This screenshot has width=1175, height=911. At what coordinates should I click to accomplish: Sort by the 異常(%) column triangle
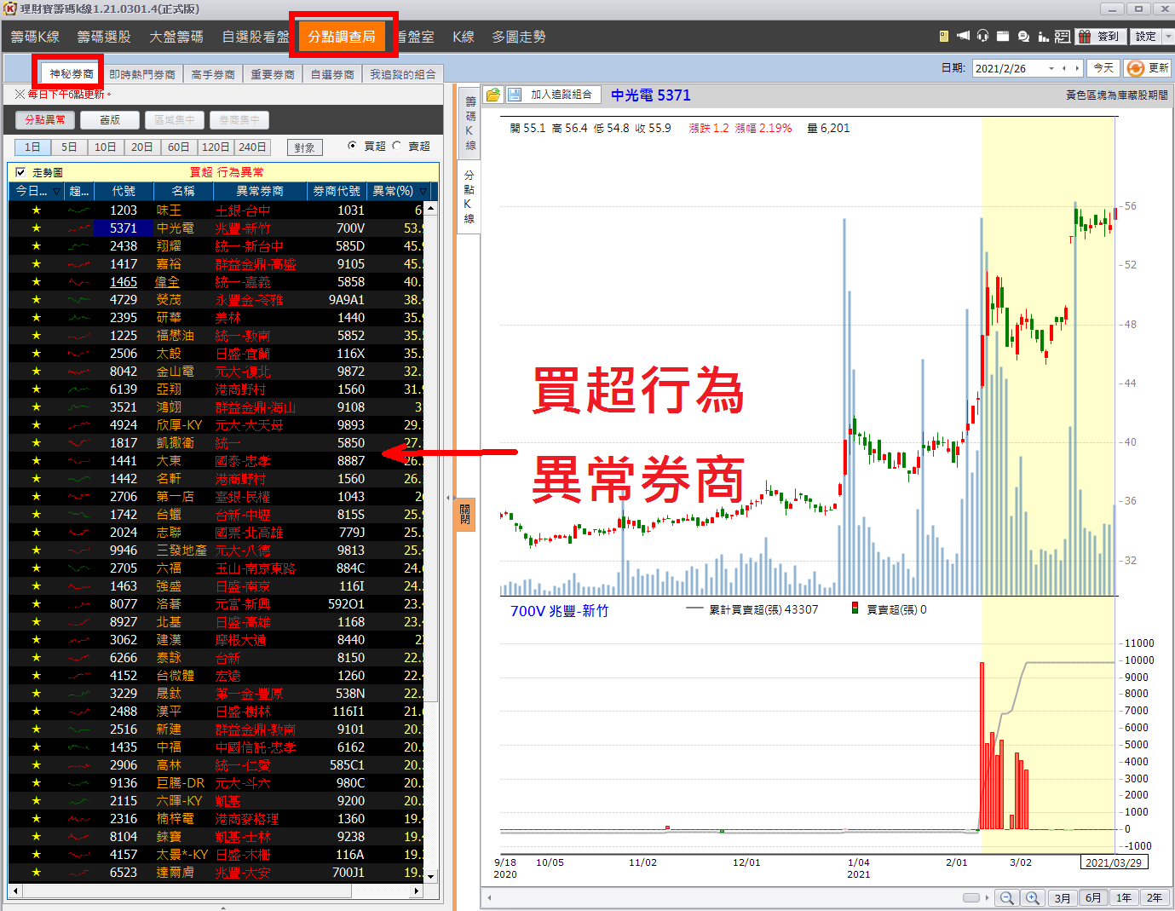(423, 191)
